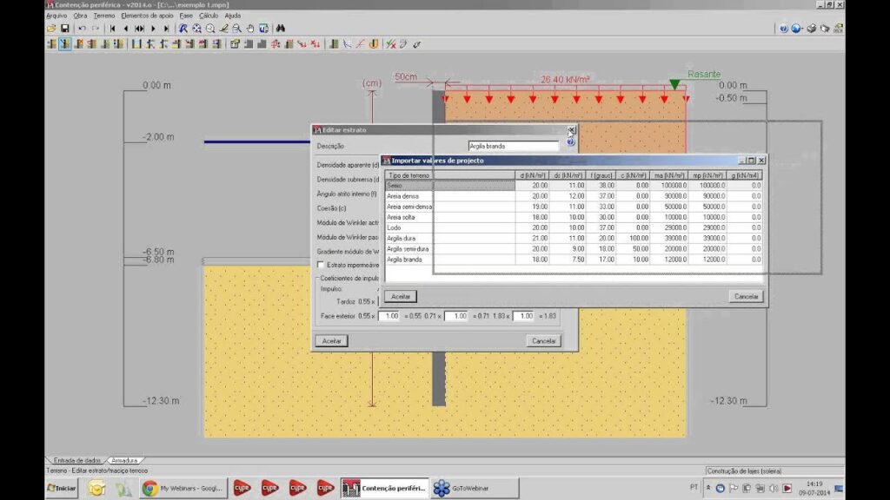Click the Windows Iniciar start button

(x=61, y=489)
